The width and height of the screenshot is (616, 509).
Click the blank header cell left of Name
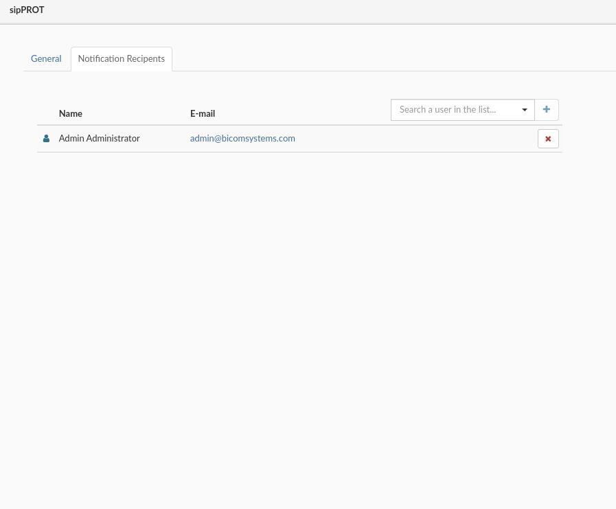click(x=47, y=113)
